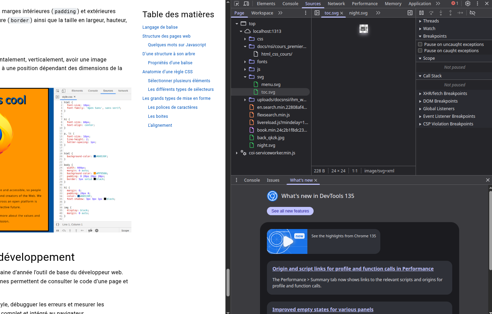Click the step into icon
This screenshot has width=492, height=314.
[441, 13]
